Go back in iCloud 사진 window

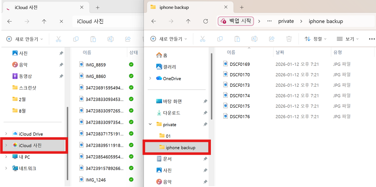[10, 21]
